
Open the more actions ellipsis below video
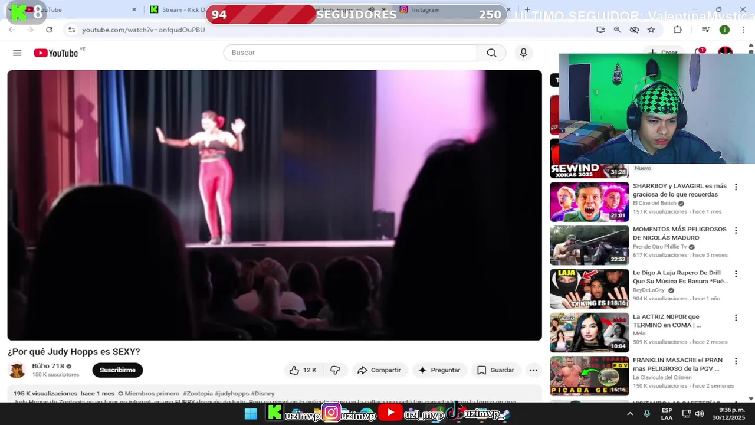click(x=533, y=370)
